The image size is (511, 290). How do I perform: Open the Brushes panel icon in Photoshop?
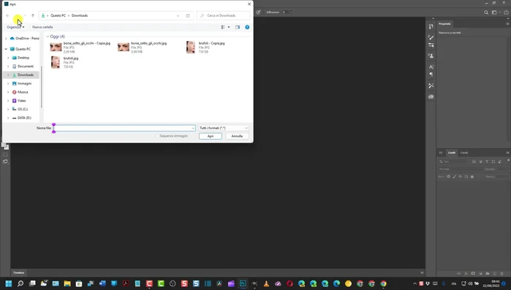click(x=431, y=37)
